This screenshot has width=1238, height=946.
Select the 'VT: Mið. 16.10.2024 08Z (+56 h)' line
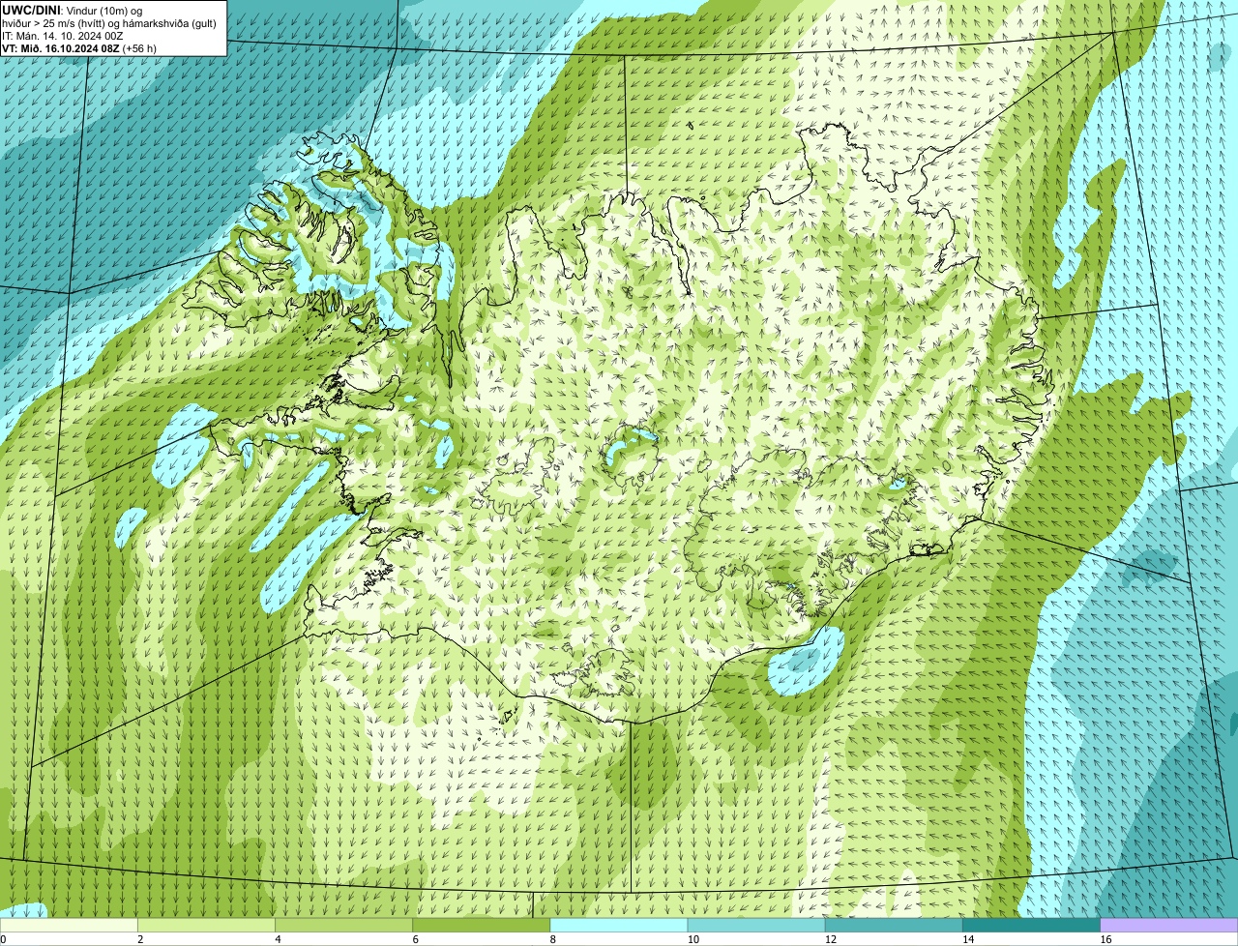[x=79, y=47]
